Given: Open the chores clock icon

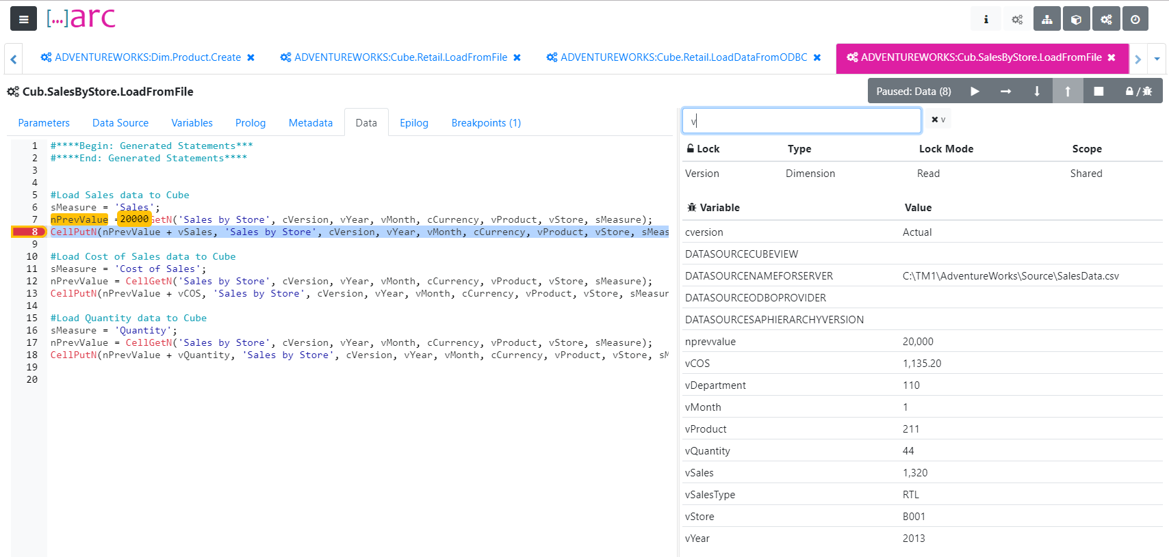Looking at the screenshot, I should 1135,19.
